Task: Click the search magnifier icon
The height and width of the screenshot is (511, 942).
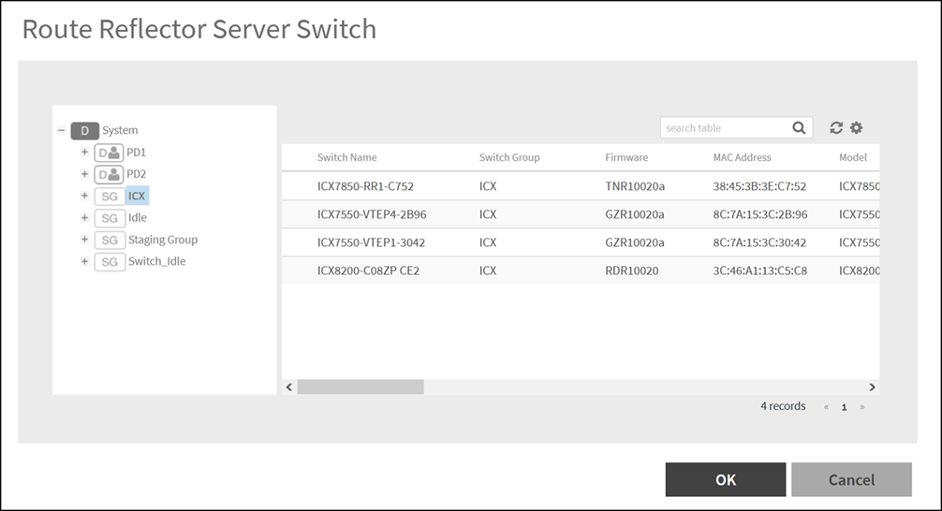Action: (799, 128)
